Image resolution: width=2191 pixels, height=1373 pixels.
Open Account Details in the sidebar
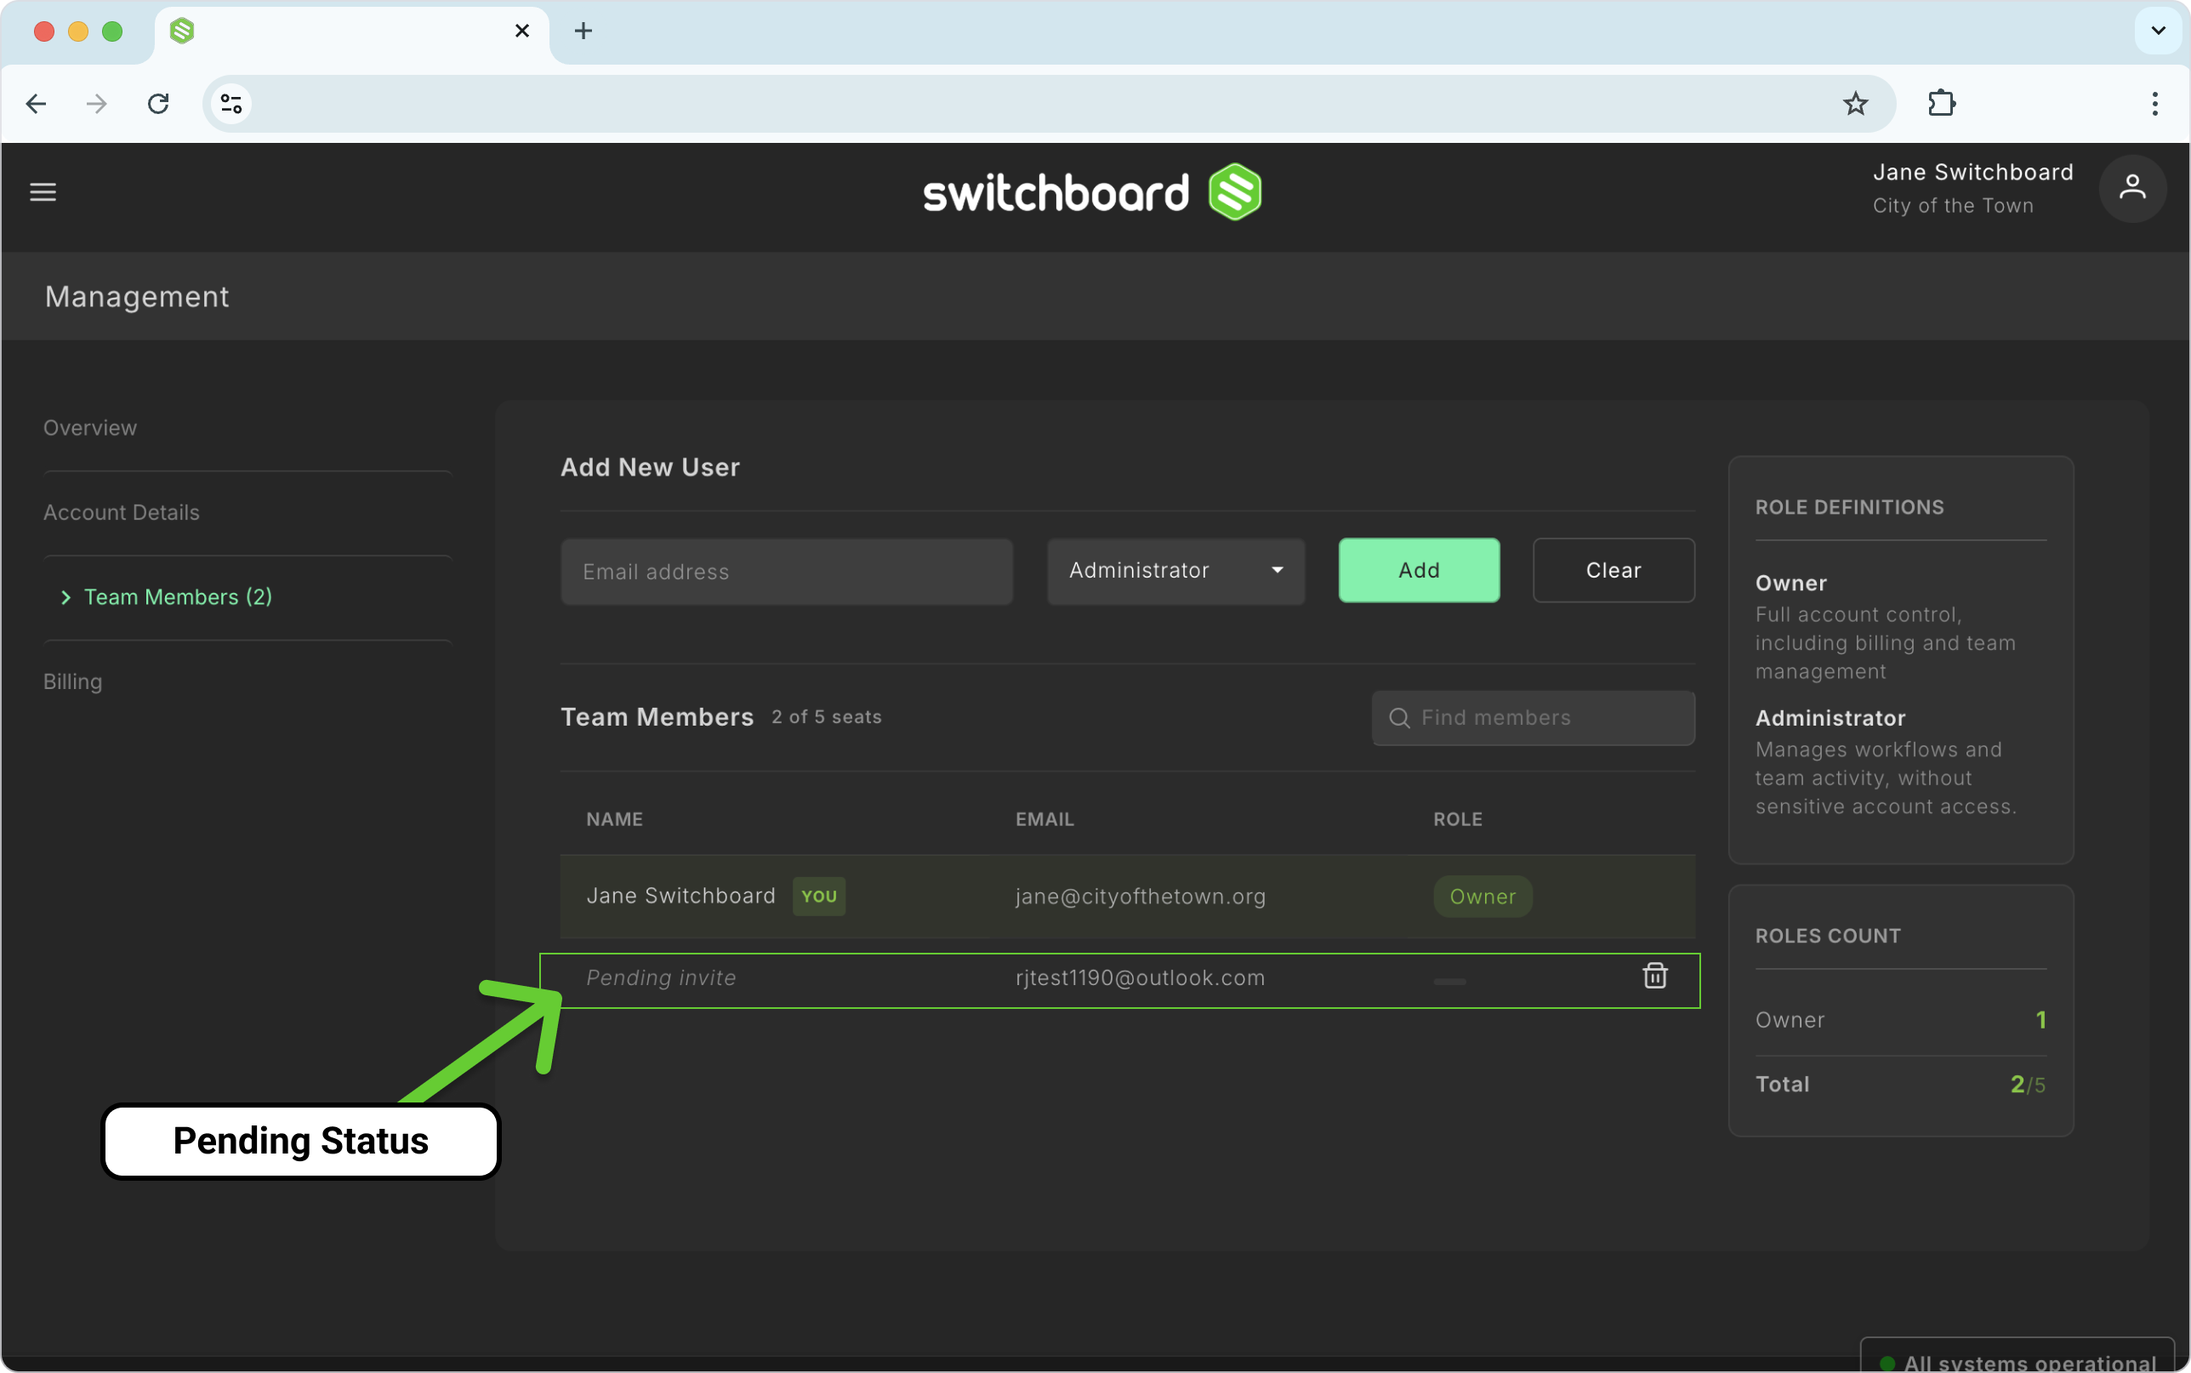(122, 512)
